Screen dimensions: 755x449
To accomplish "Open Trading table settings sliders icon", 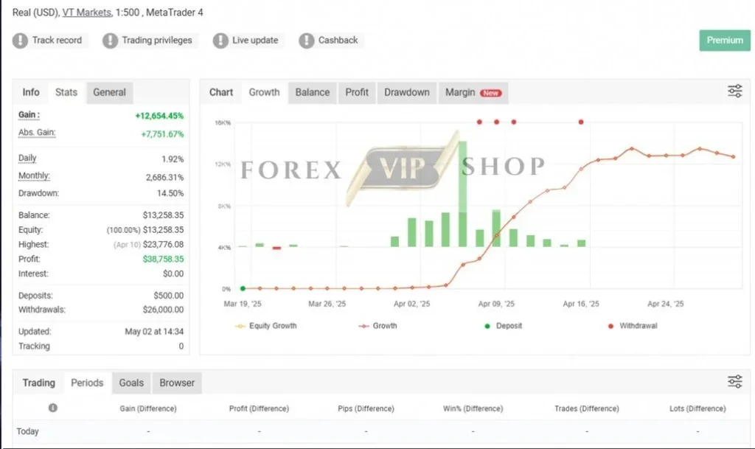I will pos(735,382).
